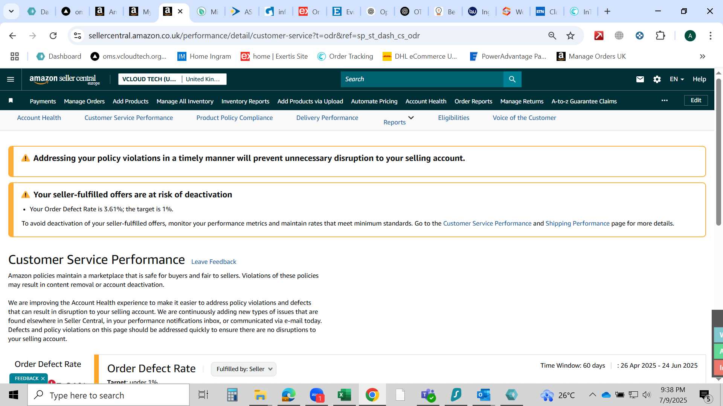Click the browser back arrow
This screenshot has height=406, width=723.
pyautogui.click(x=12, y=36)
